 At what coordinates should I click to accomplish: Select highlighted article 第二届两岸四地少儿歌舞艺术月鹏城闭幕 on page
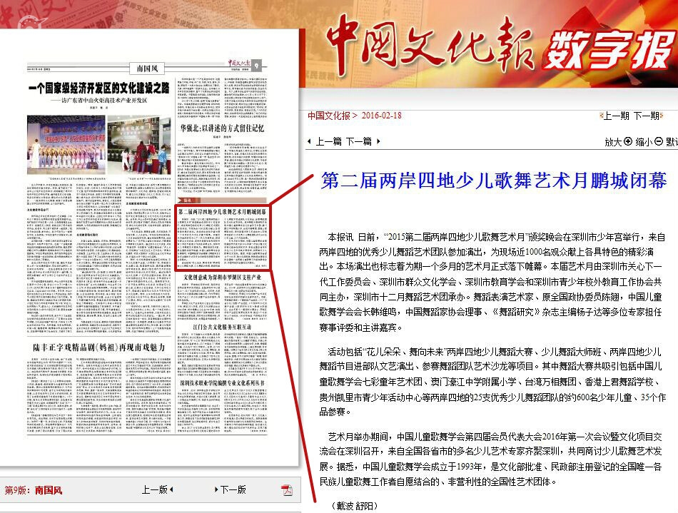(x=222, y=212)
